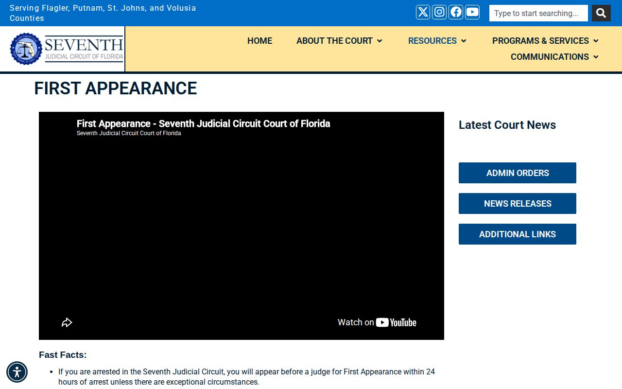622x389 pixels.
Task: Play the First Appearance video
Action: [x=242, y=226]
